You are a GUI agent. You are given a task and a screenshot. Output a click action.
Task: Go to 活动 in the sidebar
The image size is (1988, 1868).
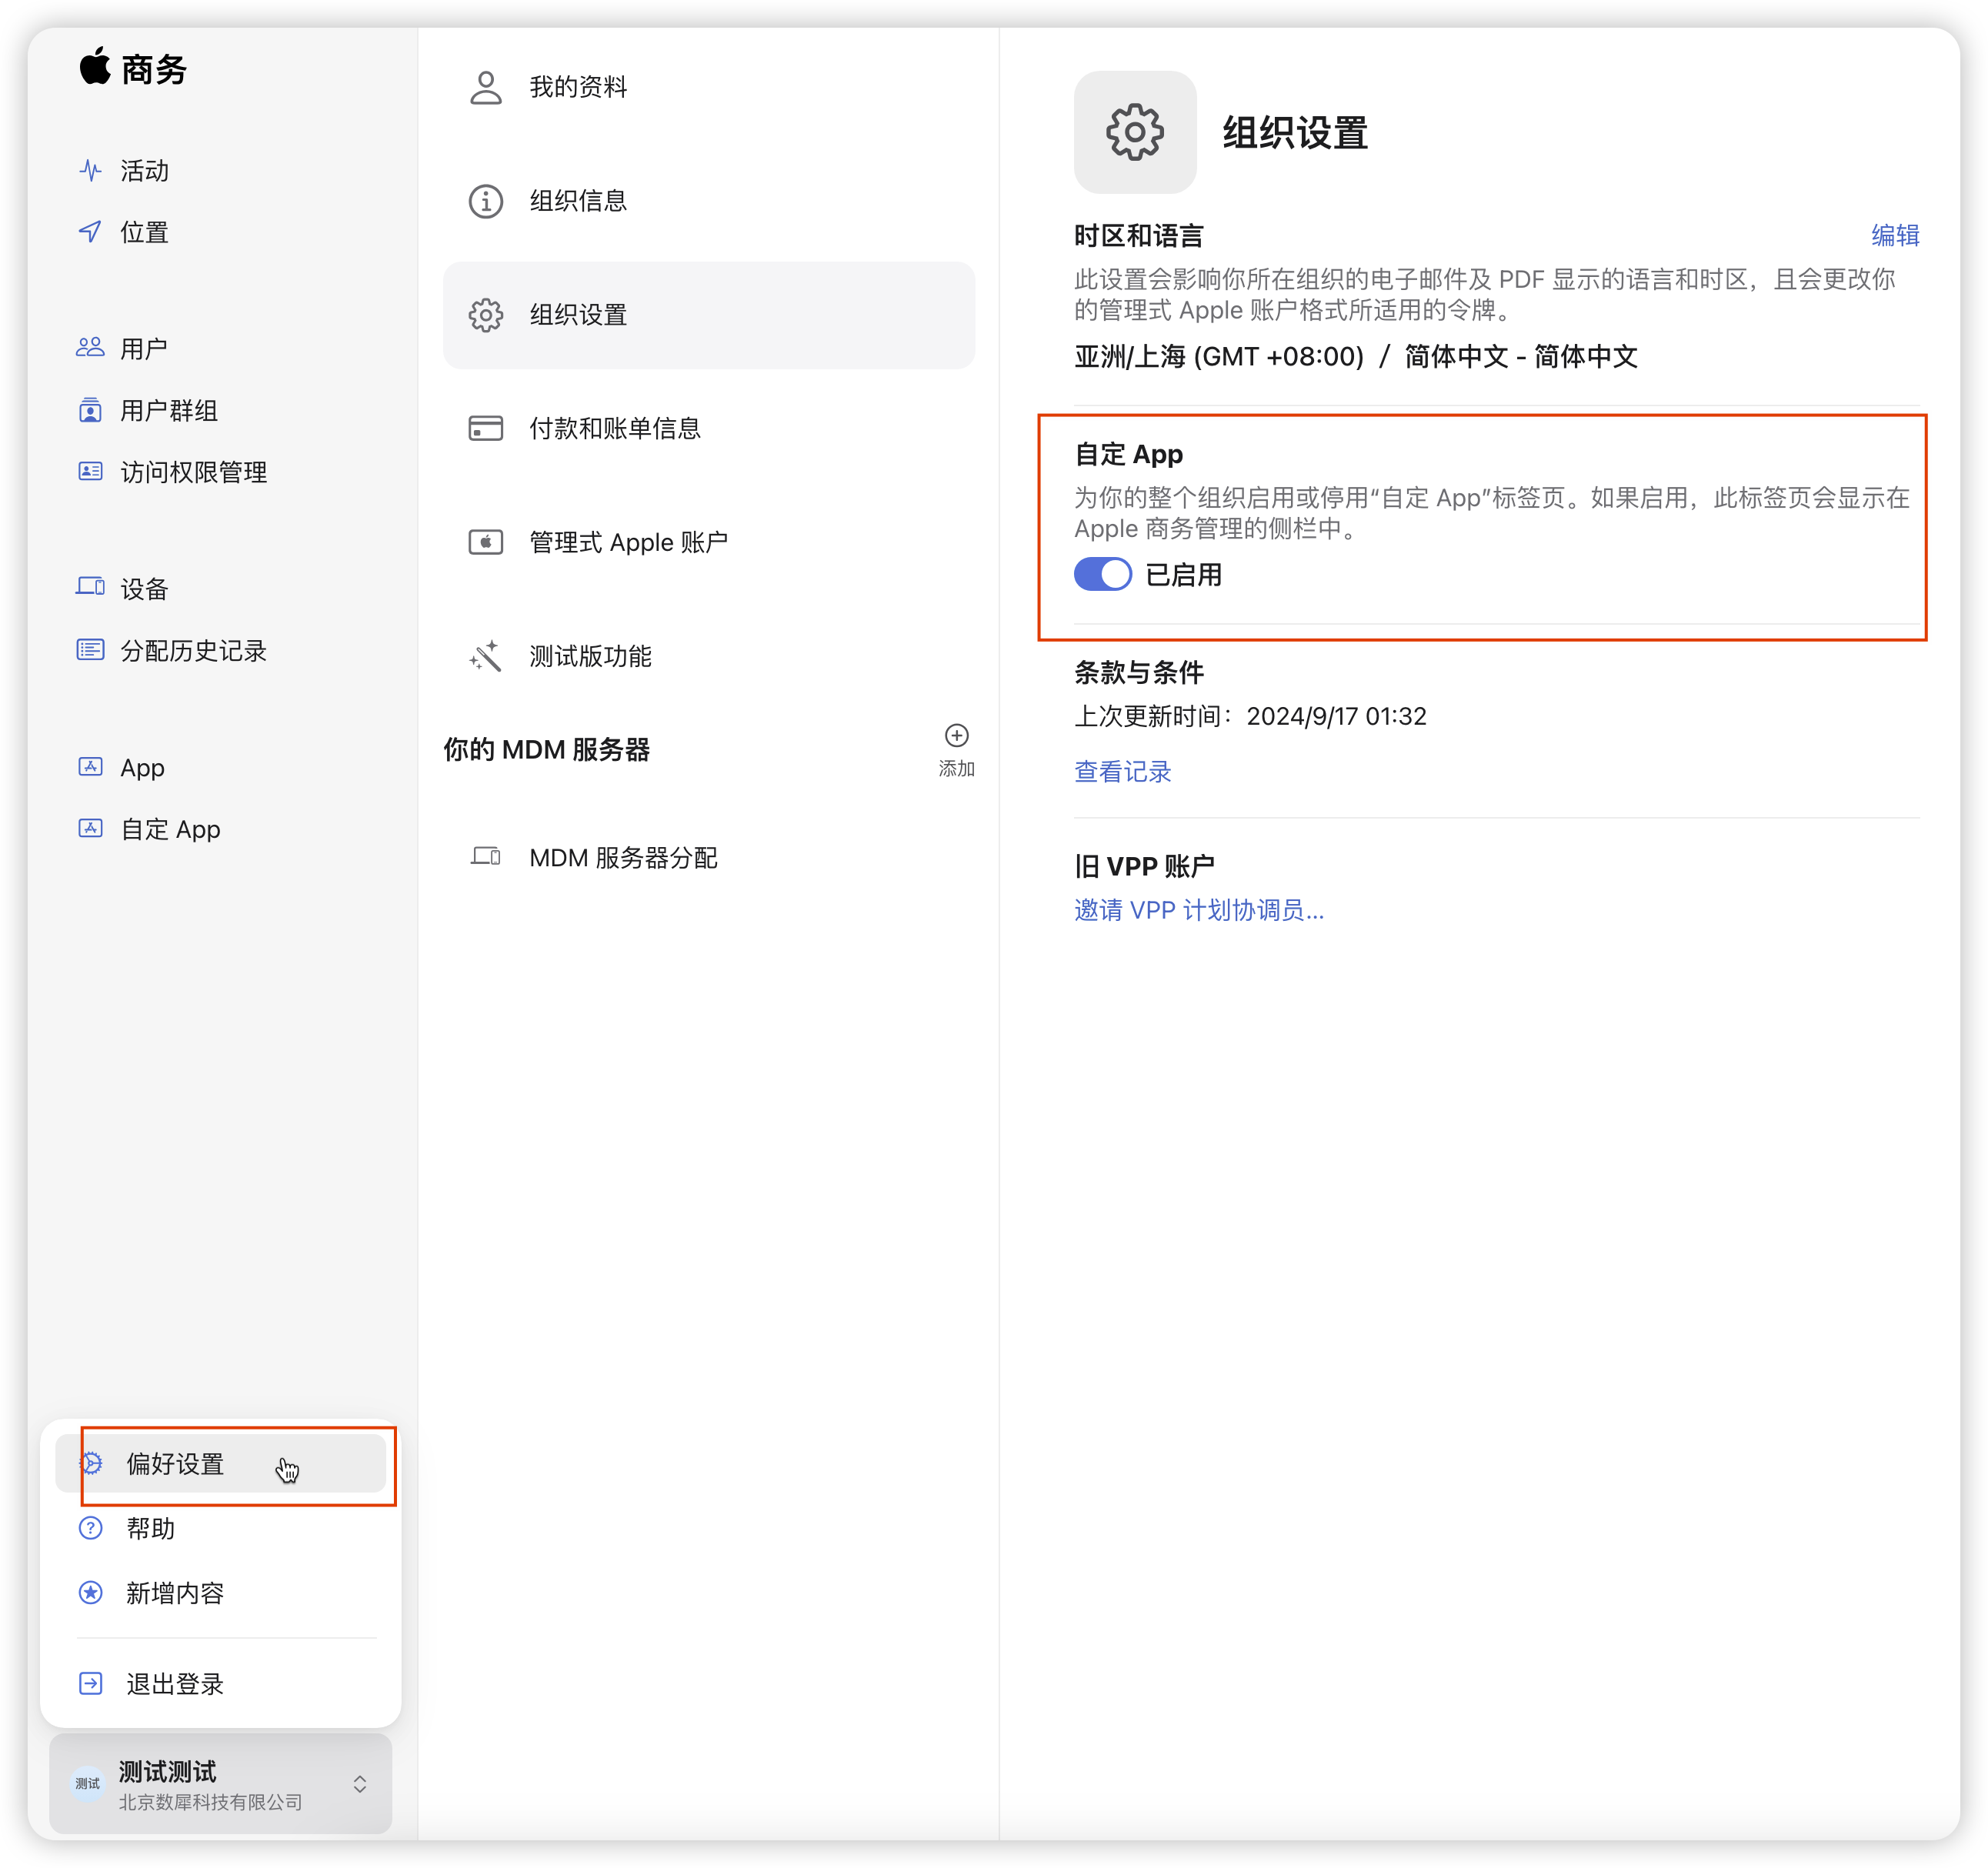click(x=145, y=171)
